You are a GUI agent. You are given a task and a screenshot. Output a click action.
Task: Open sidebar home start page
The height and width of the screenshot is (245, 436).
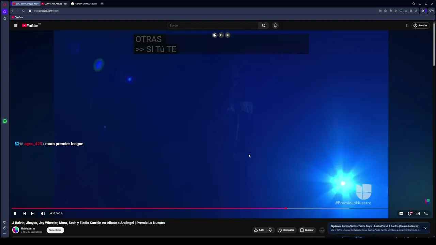coord(5,12)
